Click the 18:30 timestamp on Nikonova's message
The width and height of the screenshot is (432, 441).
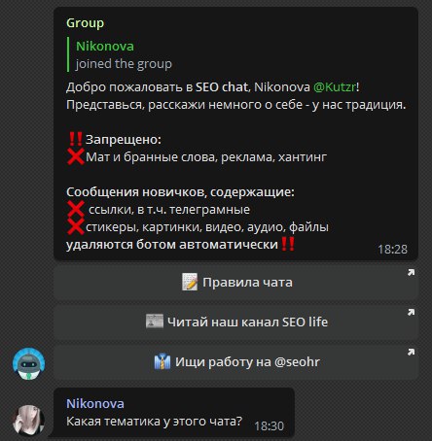click(269, 426)
